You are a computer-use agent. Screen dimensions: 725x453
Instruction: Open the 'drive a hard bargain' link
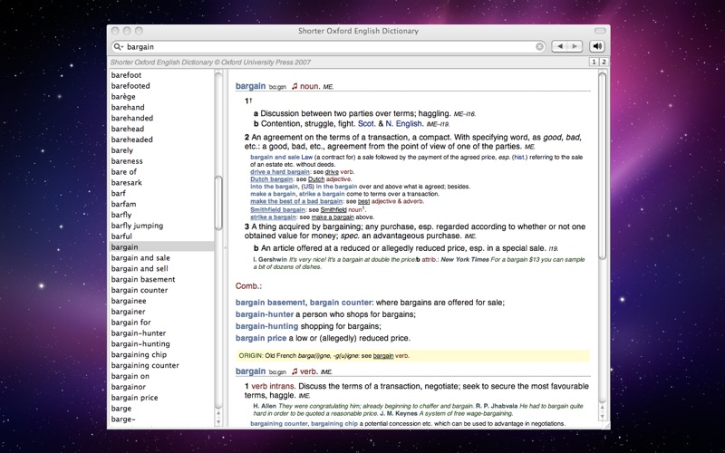(282, 170)
